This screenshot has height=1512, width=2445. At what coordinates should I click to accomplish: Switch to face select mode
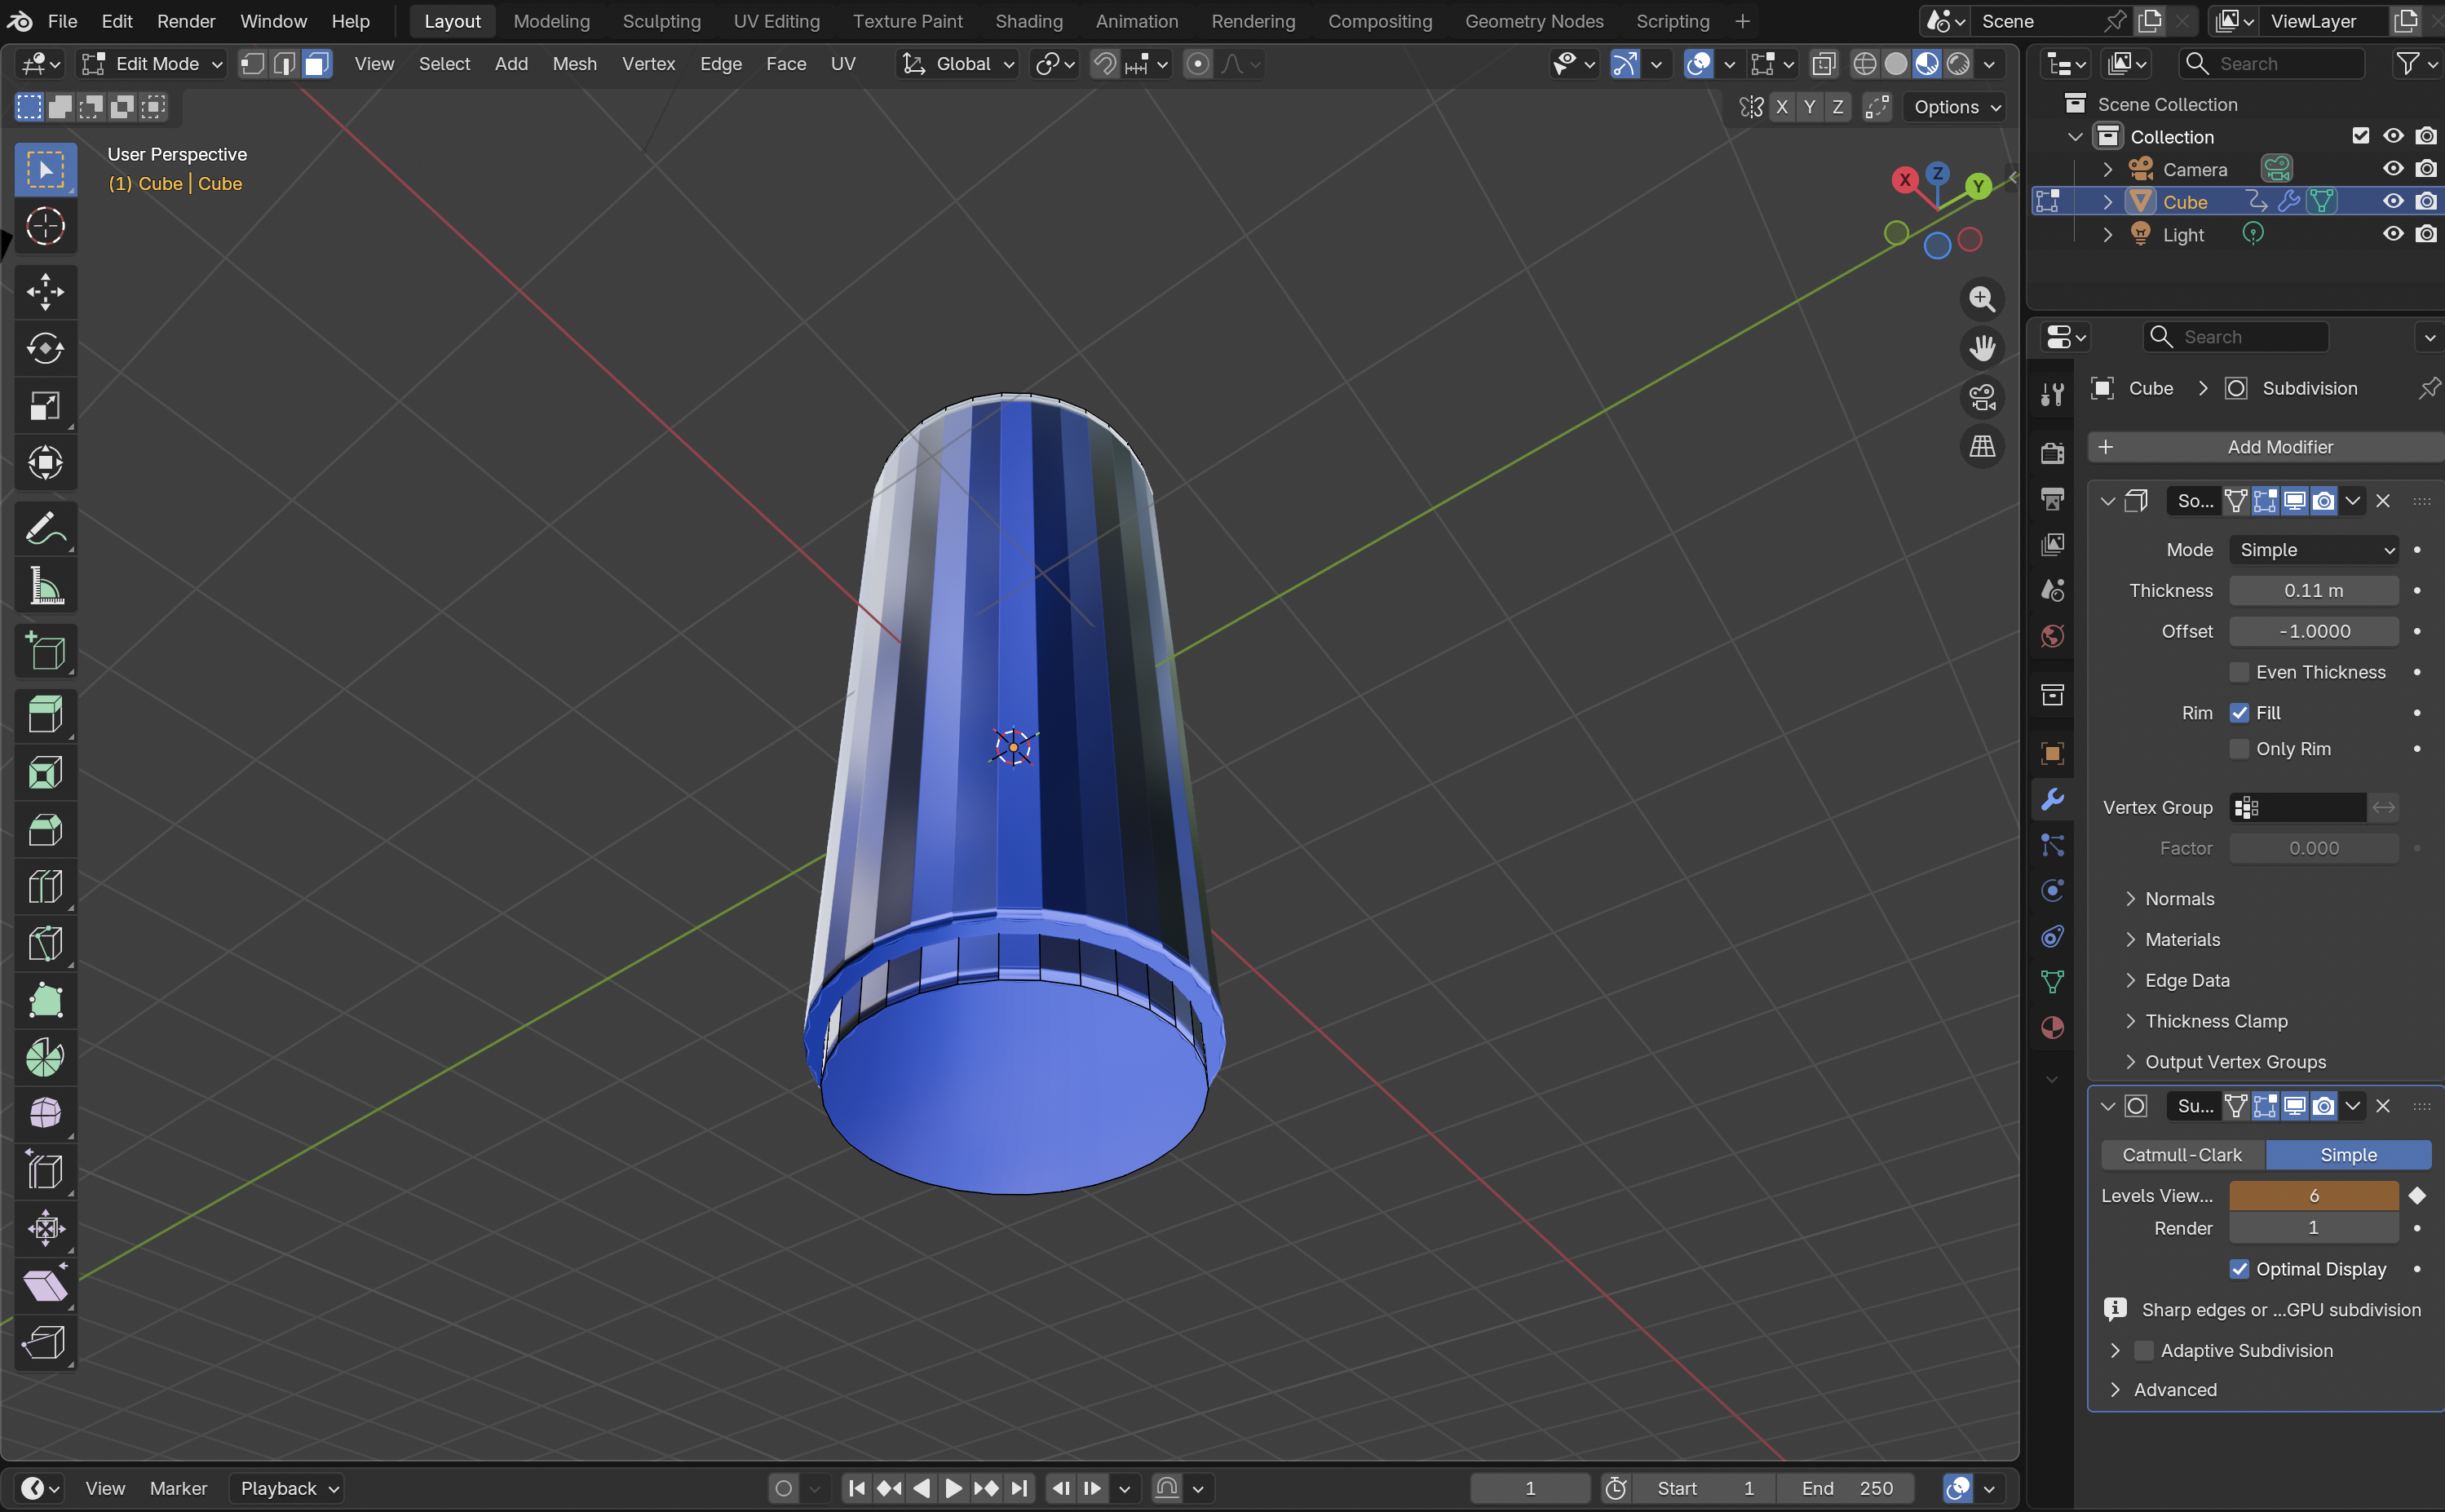tap(316, 64)
